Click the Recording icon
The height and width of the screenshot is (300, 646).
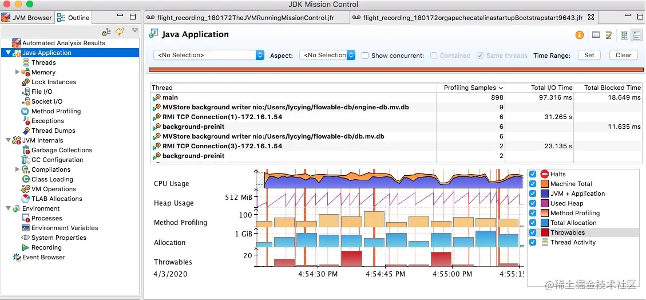[x=26, y=247]
